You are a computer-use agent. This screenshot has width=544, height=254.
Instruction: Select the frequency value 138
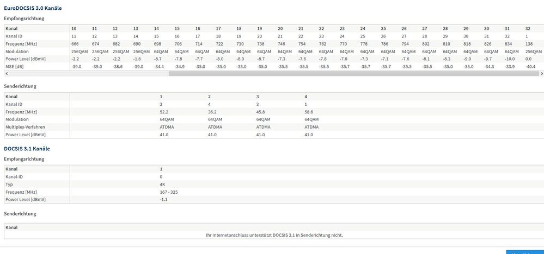click(x=529, y=43)
